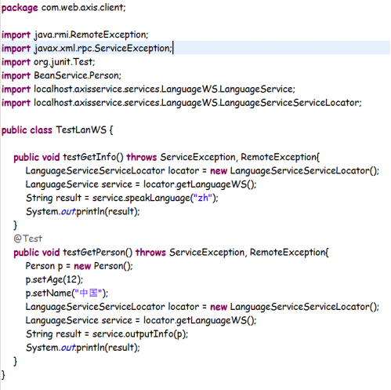Click the @Test annotation
Screen dimensions: 391x390
[27, 239]
